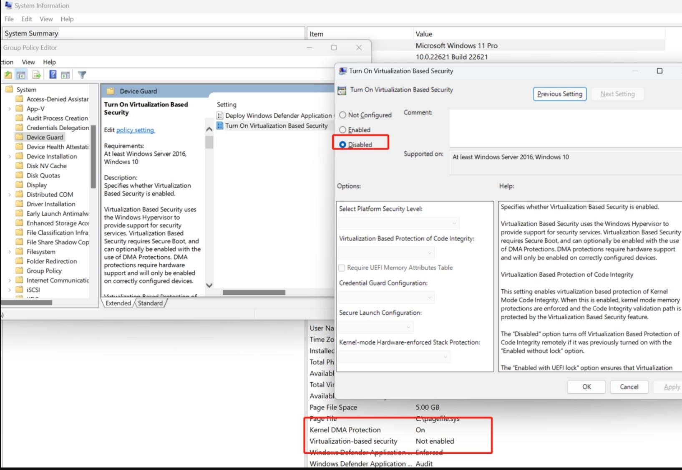Switch to the Standard tab
Screen dimensions: 682x470
150,303
